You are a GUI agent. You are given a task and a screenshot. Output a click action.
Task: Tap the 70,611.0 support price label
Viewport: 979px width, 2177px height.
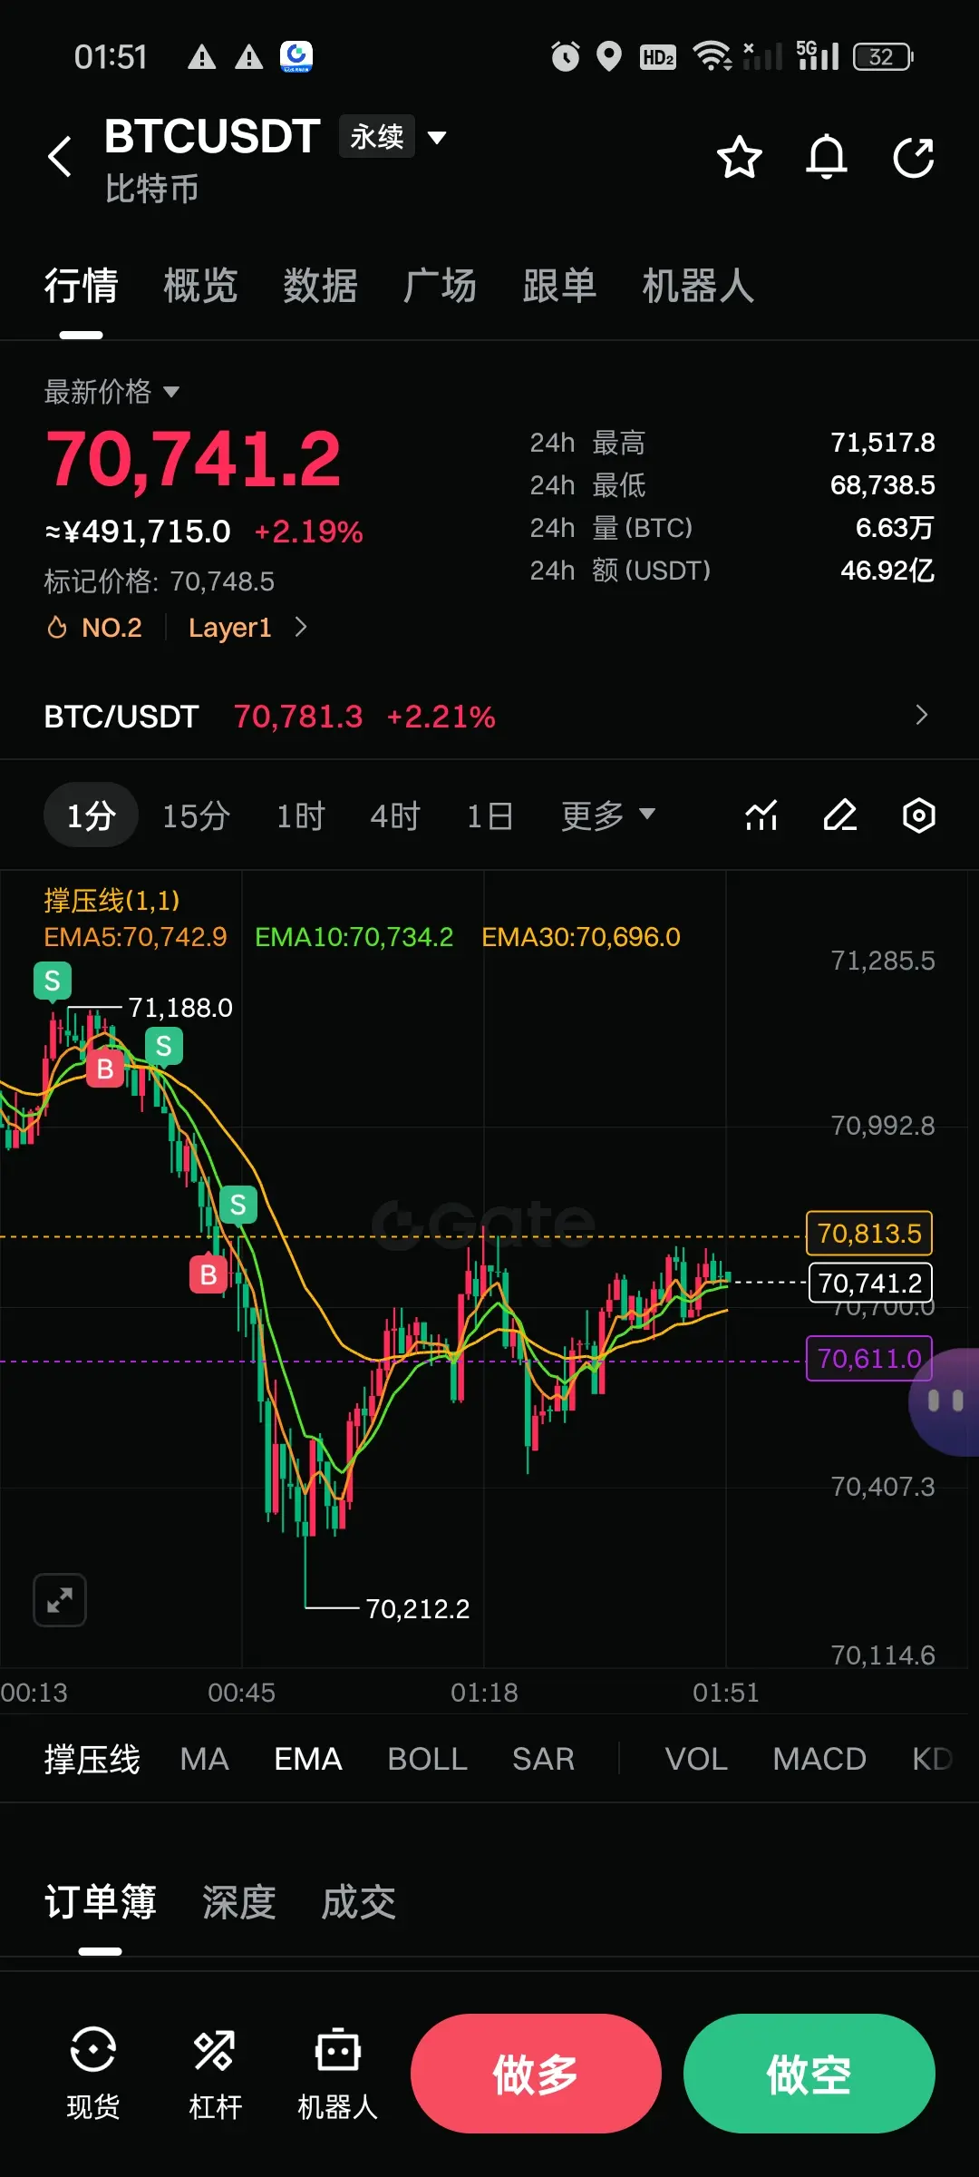point(869,1359)
